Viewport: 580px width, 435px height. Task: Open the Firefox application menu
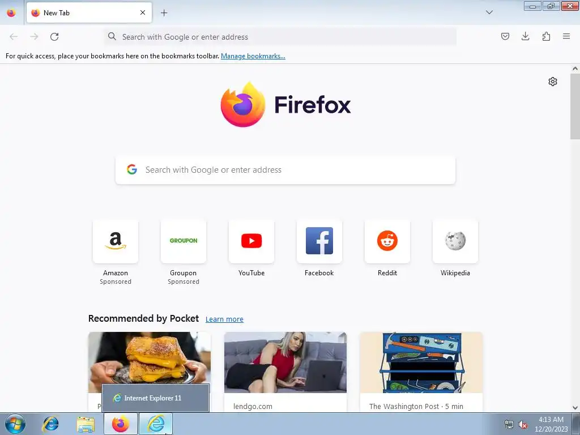tap(566, 36)
